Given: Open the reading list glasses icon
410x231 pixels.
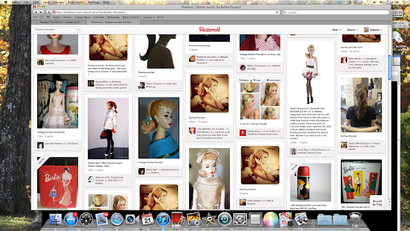Looking at the screenshot, I should coord(36,17).
